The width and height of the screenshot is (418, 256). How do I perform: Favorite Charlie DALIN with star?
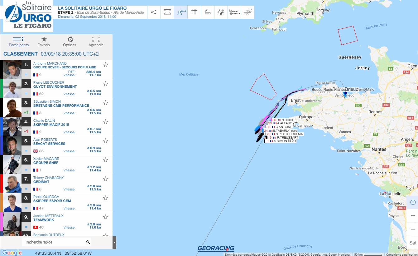pos(106,122)
